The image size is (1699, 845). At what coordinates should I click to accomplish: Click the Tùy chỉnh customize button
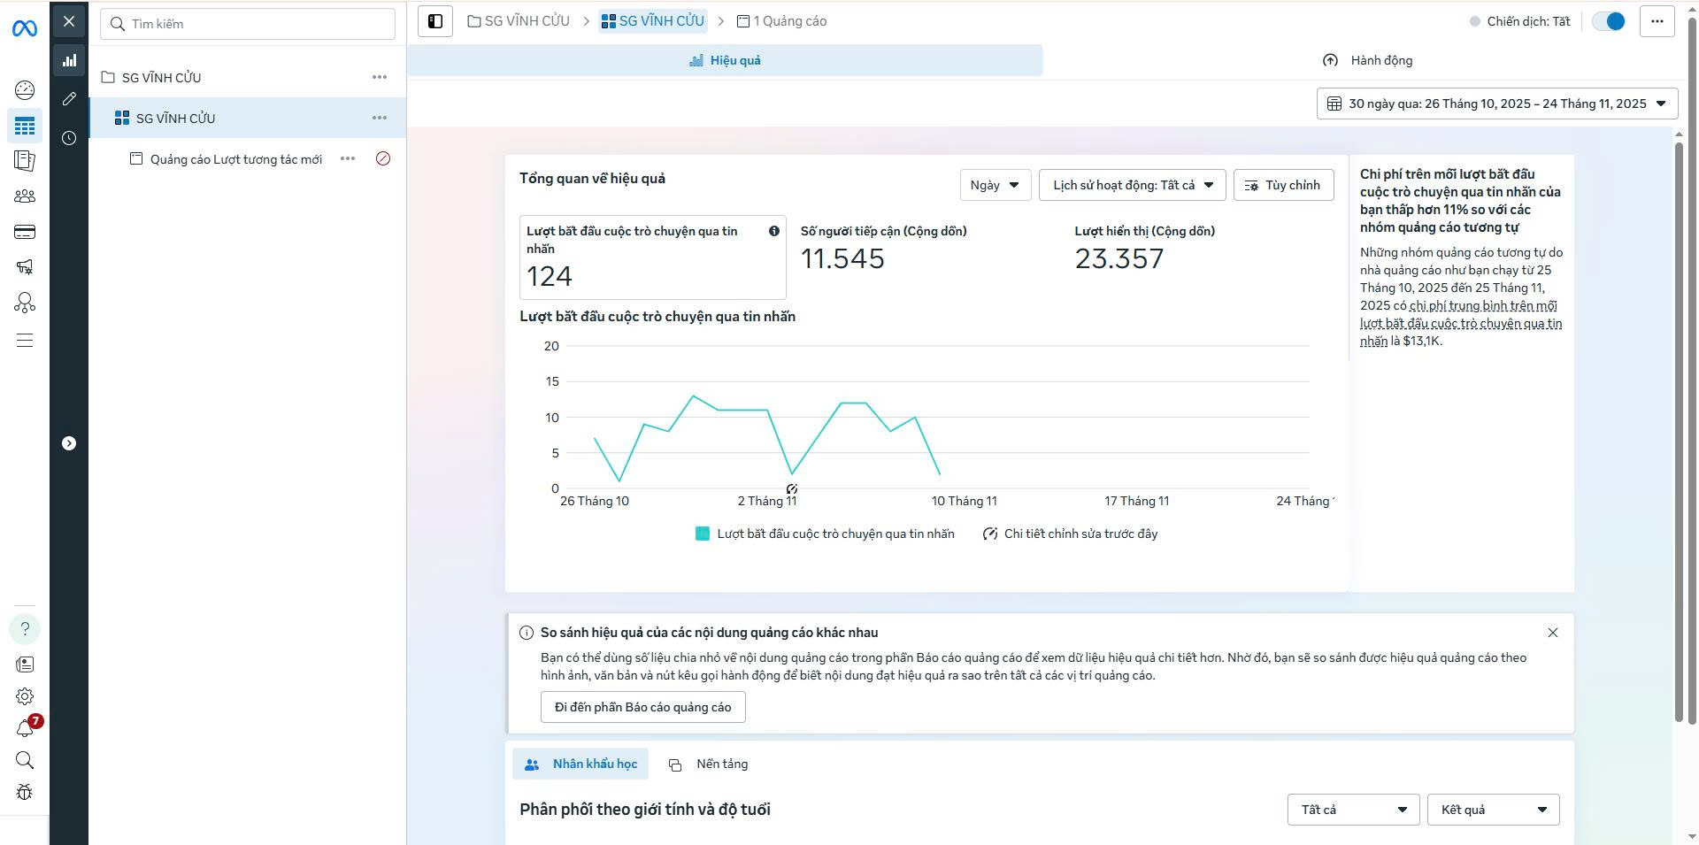[1283, 185]
